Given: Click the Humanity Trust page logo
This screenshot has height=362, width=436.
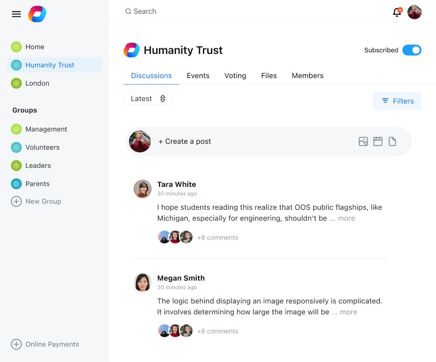Looking at the screenshot, I should pos(131,50).
